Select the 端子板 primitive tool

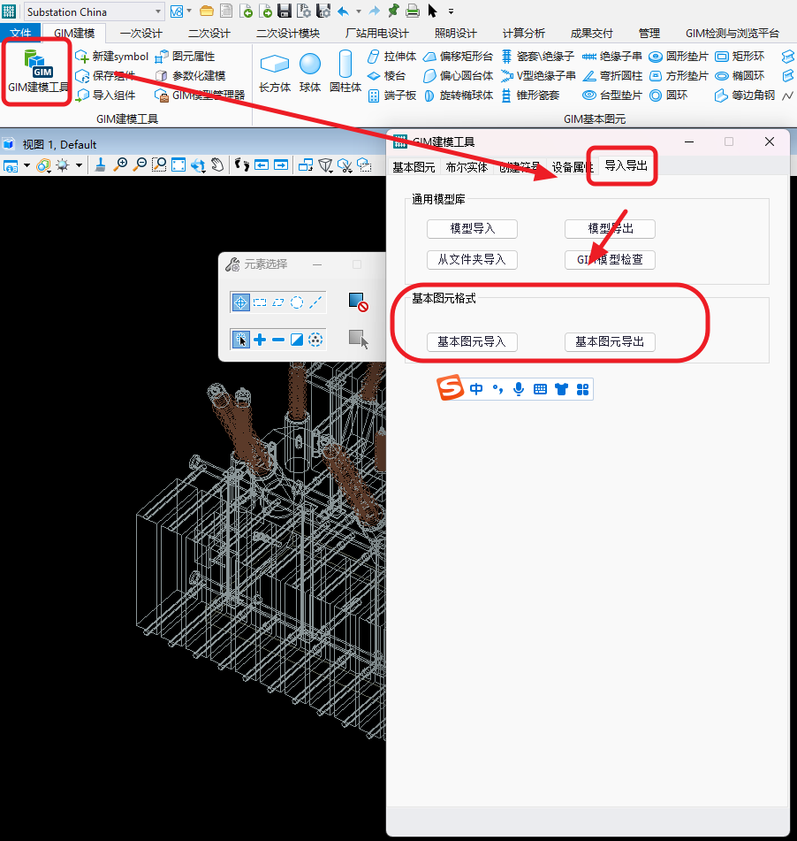[391, 96]
